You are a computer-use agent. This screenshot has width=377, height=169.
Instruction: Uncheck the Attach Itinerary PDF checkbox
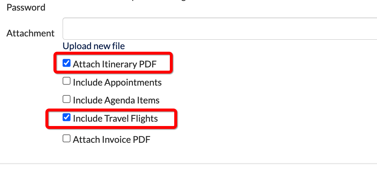[x=66, y=63]
